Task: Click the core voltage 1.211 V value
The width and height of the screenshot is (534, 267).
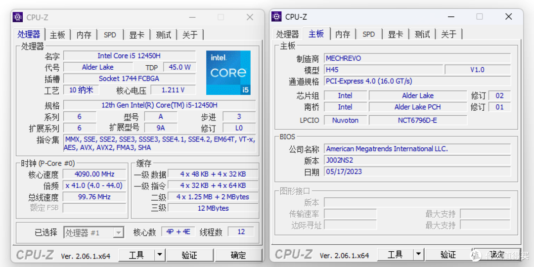Action: 174,90
